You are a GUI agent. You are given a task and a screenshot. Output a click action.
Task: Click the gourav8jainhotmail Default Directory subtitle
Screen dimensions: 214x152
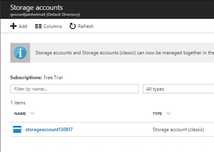pos(45,15)
